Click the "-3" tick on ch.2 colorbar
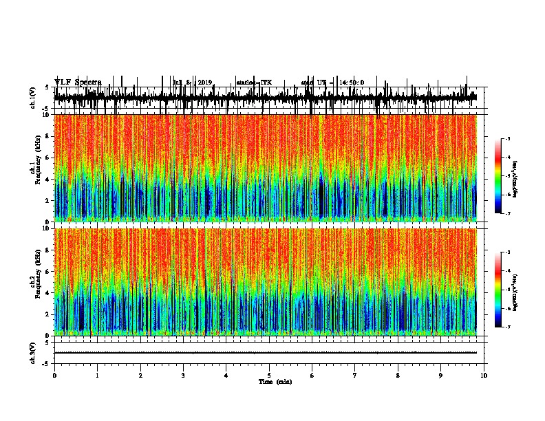 tap(507, 252)
